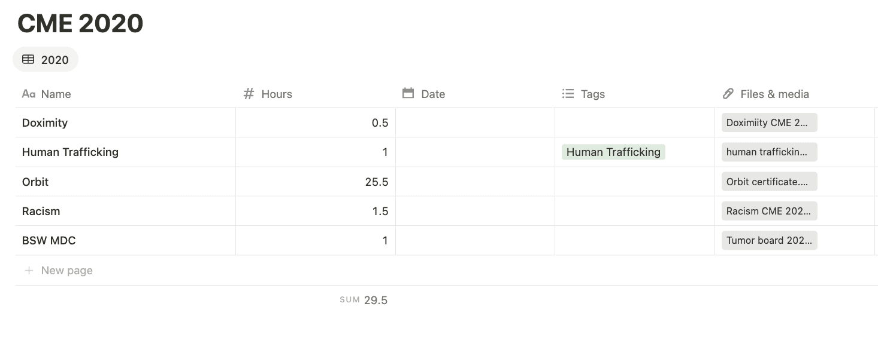Image resolution: width=878 pixels, height=337 pixels.
Task: Switch to the 2020 table view tab
Action: click(46, 59)
